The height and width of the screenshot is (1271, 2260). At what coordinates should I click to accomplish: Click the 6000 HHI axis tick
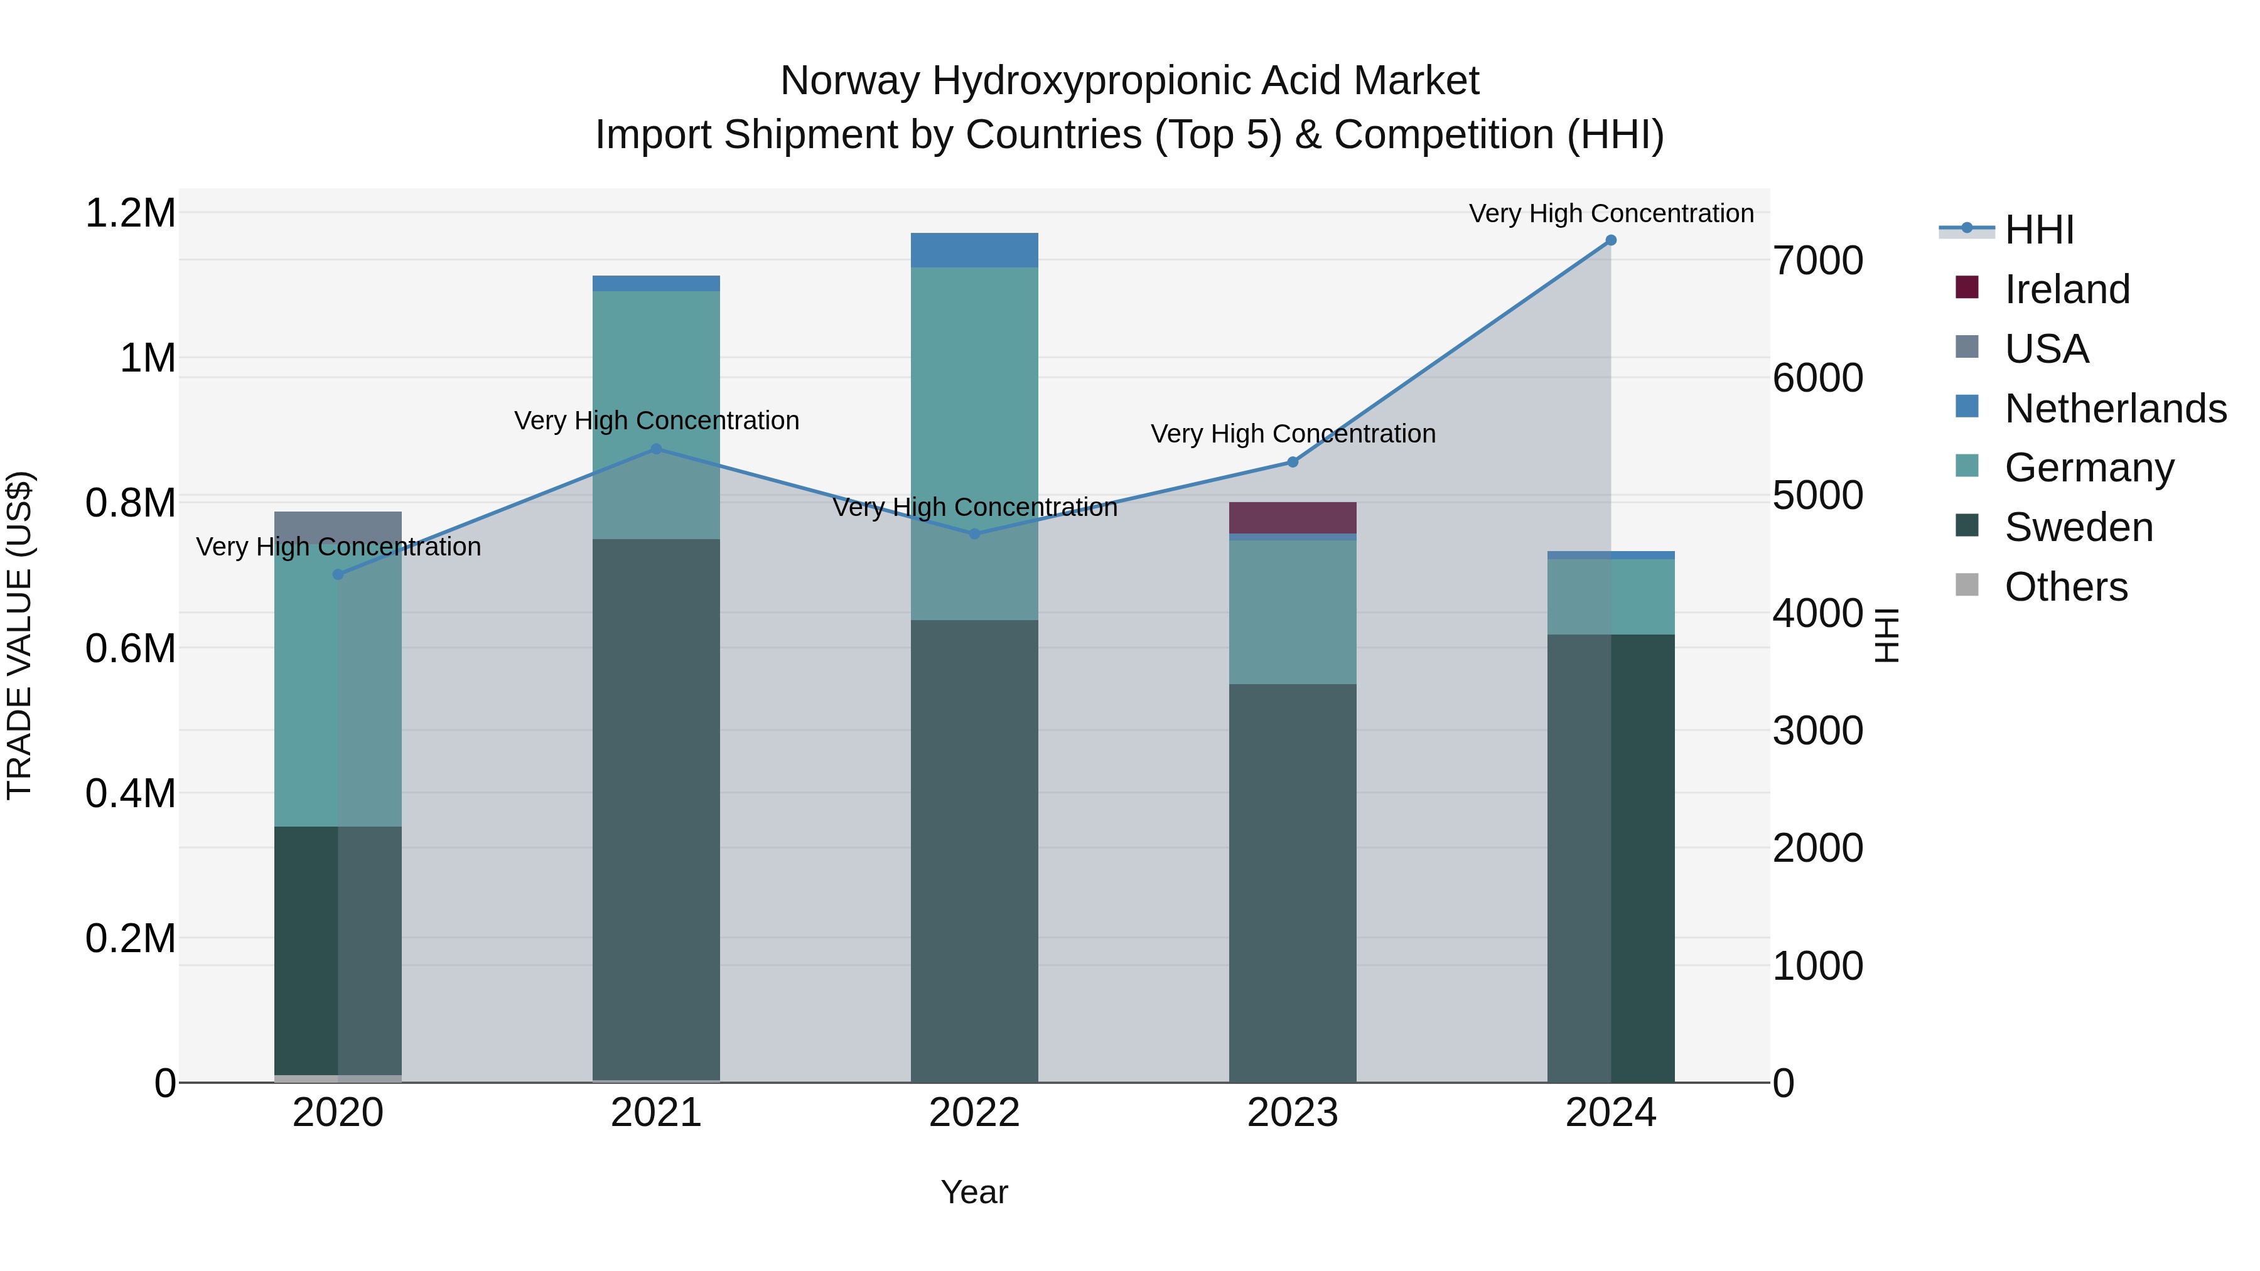click(x=1818, y=378)
